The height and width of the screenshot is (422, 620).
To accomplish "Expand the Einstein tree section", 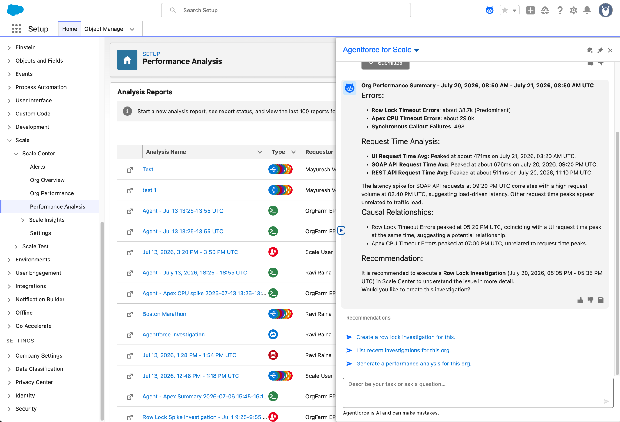I will click(9, 47).
